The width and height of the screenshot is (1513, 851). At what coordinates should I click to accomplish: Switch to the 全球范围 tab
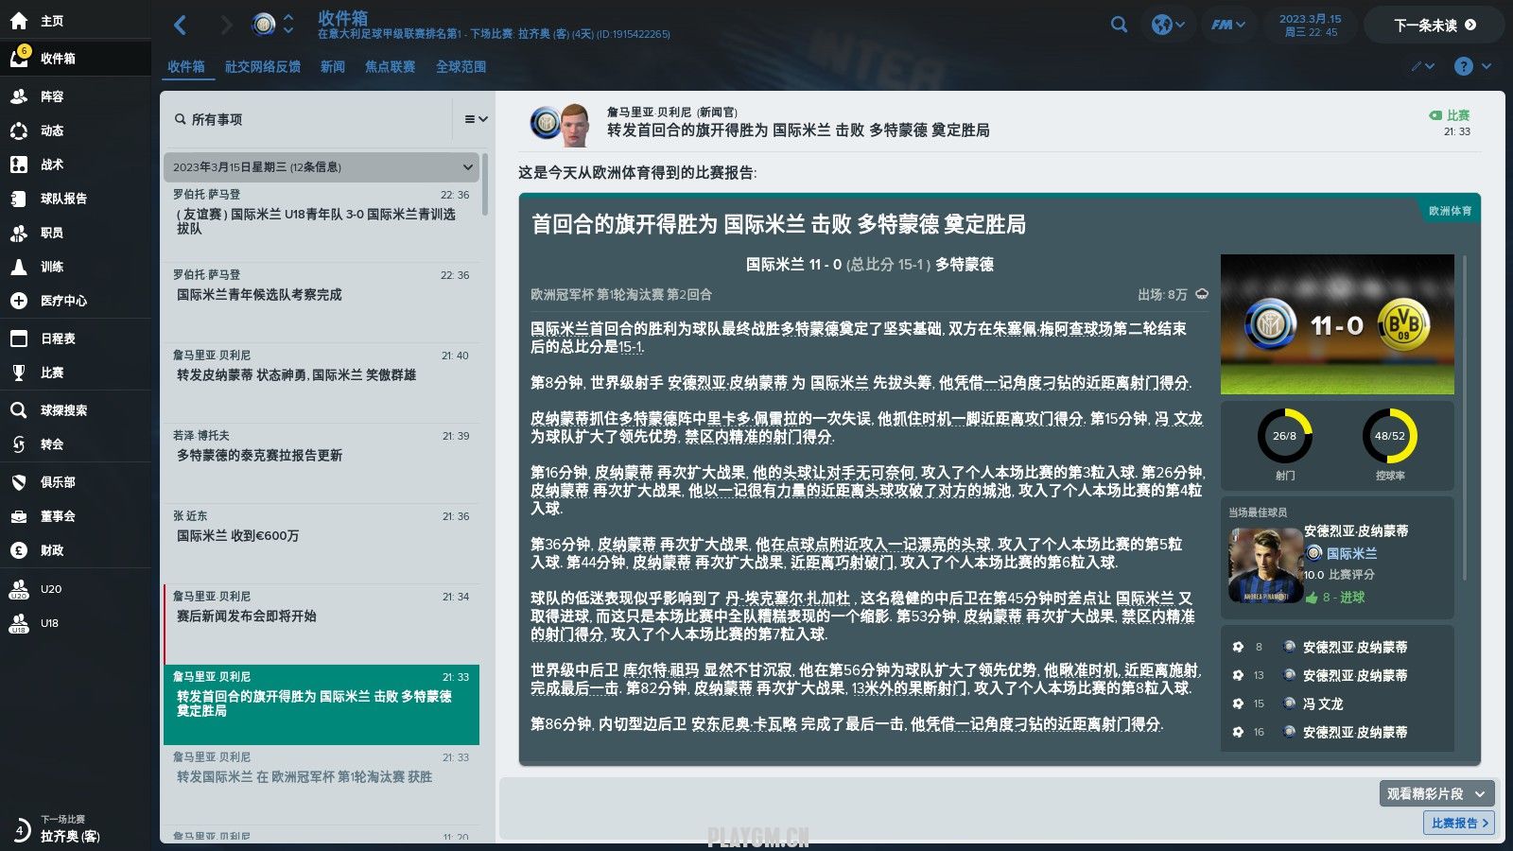tap(461, 66)
